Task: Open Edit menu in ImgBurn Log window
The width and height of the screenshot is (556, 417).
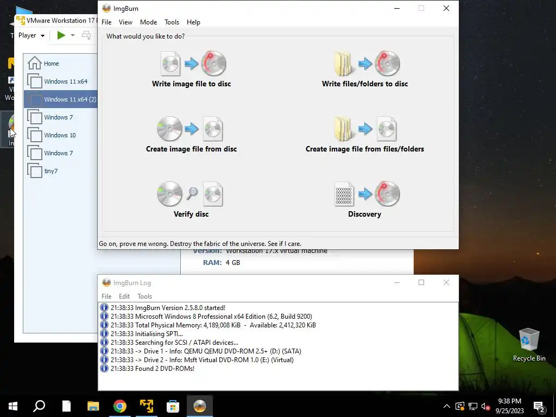Action: [x=124, y=296]
